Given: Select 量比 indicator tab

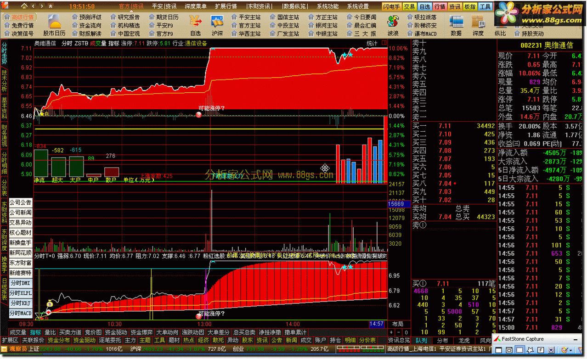Looking at the screenshot, I should click(50, 332).
